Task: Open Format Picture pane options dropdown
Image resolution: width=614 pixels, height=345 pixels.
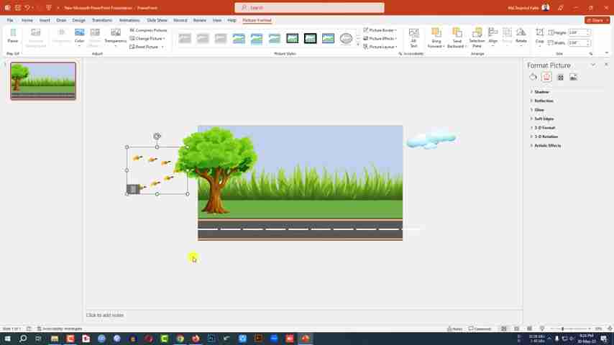Action: coord(593,65)
